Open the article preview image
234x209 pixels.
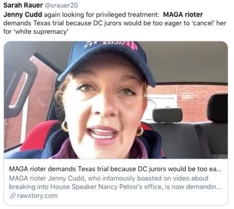(116, 100)
